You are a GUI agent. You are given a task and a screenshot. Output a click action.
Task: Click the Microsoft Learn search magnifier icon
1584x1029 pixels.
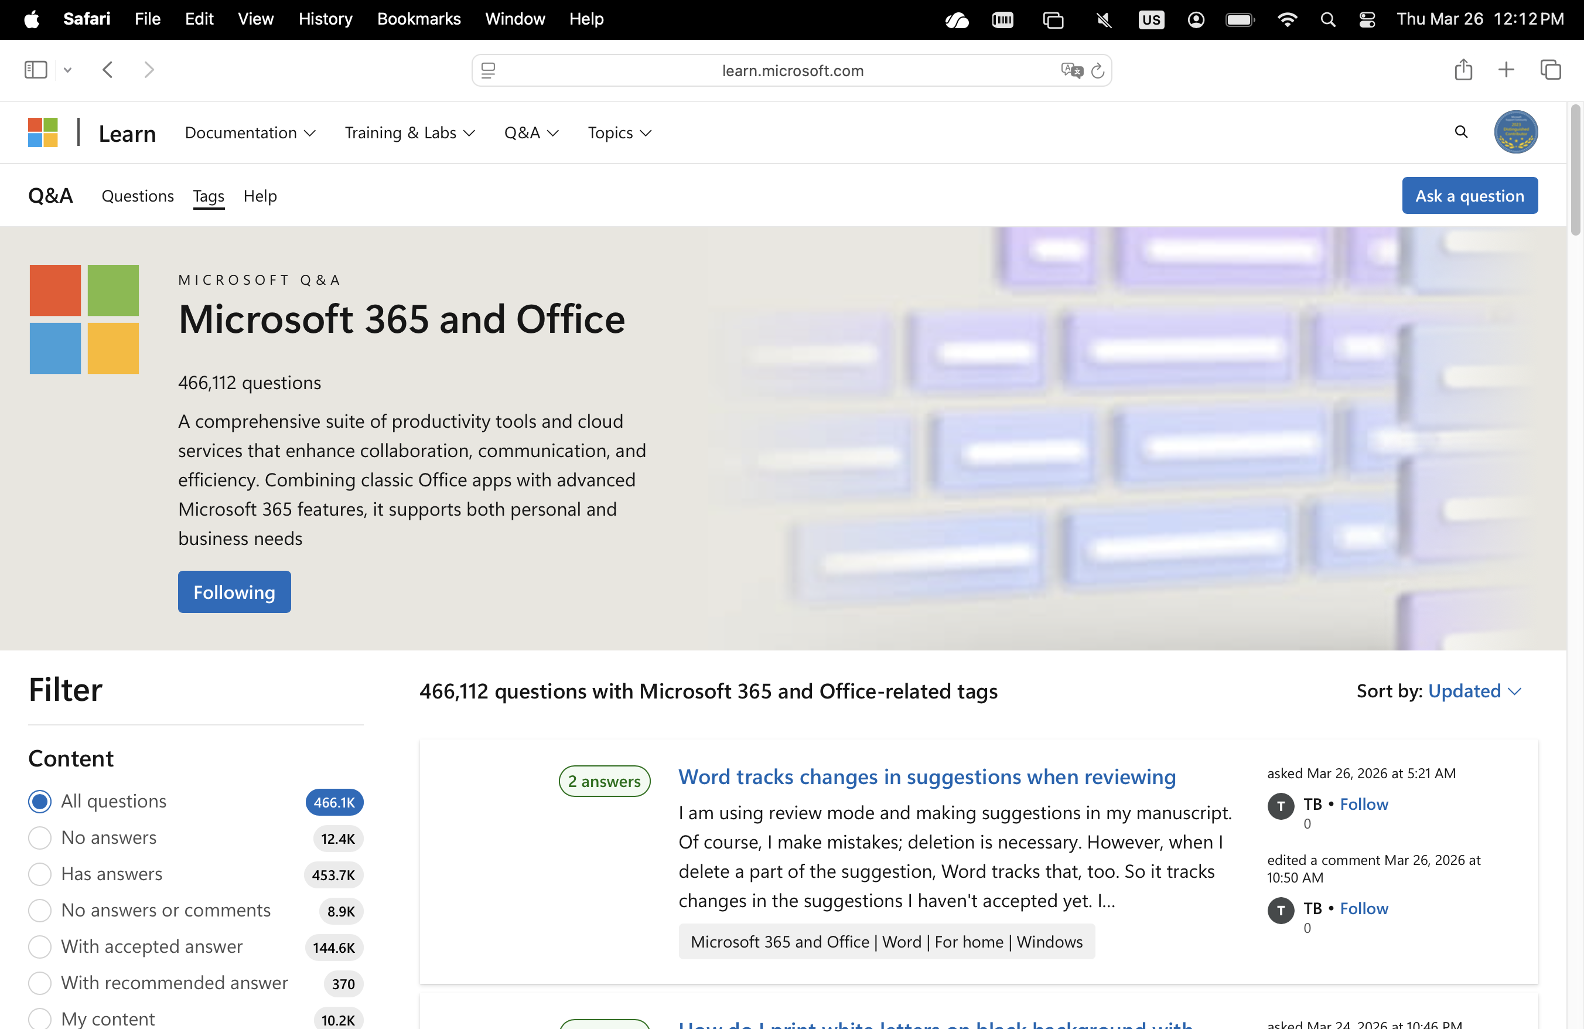1460,132
